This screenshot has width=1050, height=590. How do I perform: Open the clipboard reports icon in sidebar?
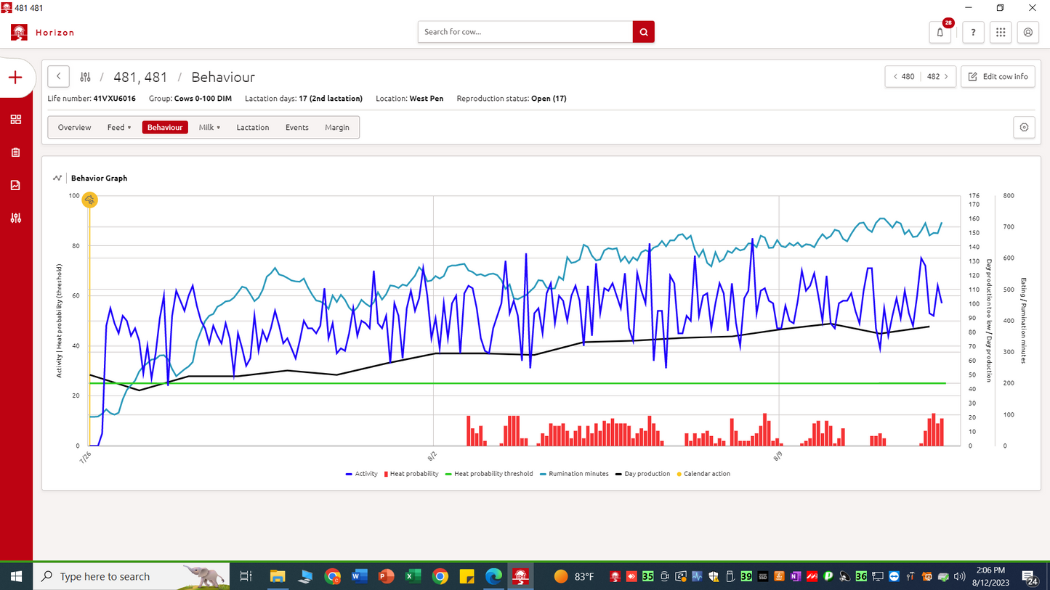click(x=15, y=152)
